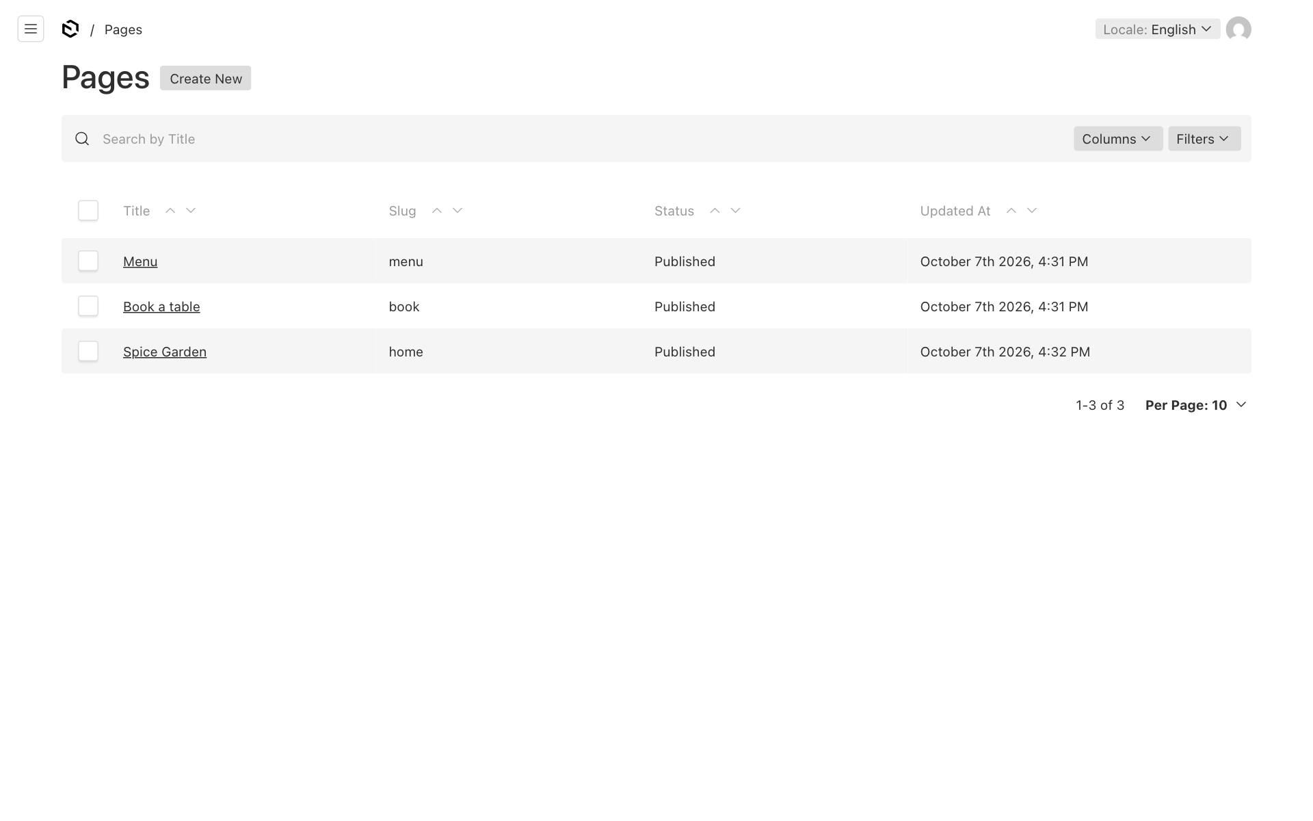Click the '1-3 of 3' pagination text
Image resolution: width=1313 pixels, height=821 pixels.
[x=1100, y=405]
